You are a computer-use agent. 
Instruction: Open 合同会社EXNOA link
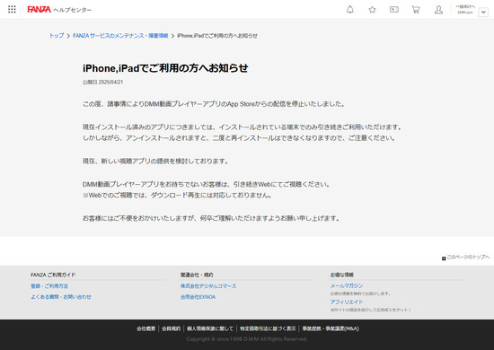(x=198, y=297)
